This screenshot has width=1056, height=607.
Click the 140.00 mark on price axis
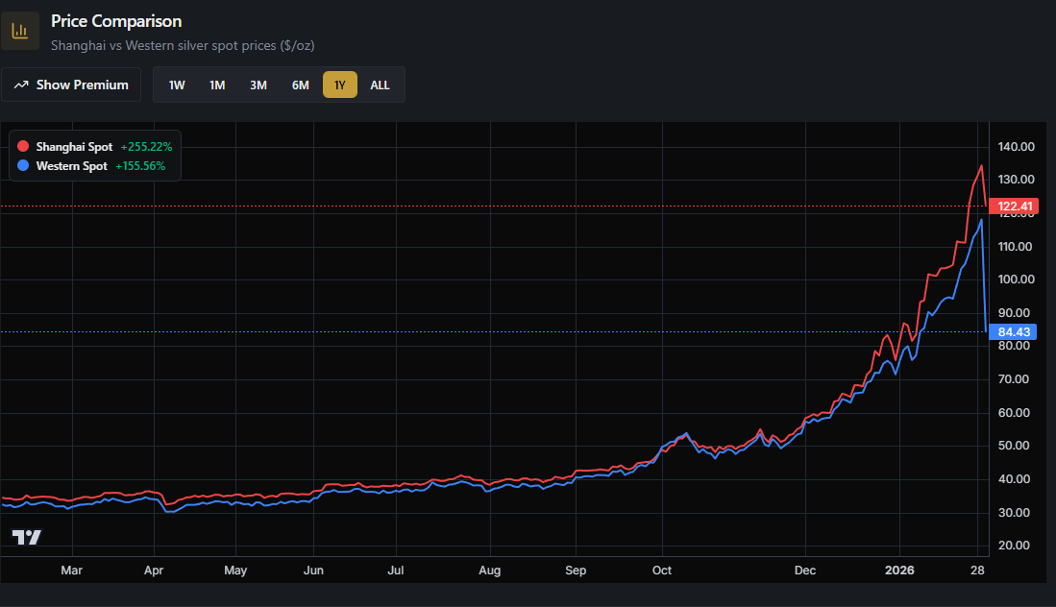coord(1017,147)
